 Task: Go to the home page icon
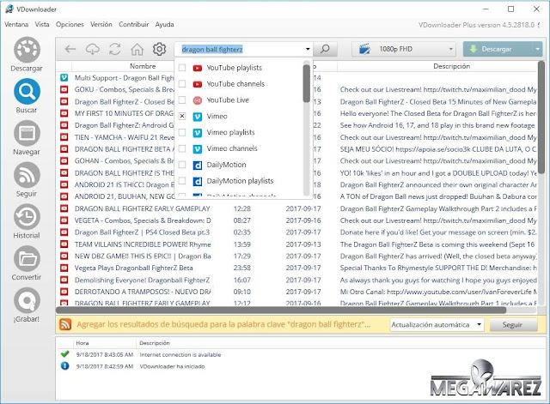point(137,50)
